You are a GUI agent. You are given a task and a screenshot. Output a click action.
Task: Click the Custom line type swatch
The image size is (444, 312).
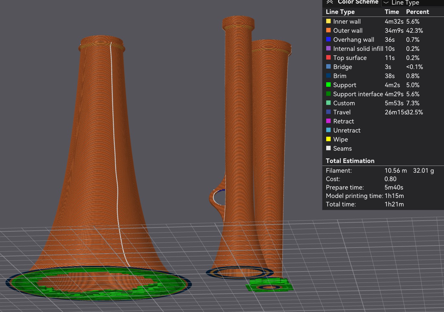tap(328, 103)
